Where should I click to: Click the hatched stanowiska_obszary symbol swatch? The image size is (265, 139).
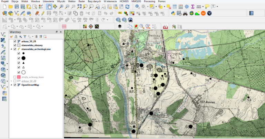pyautogui.click(x=19, y=45)
